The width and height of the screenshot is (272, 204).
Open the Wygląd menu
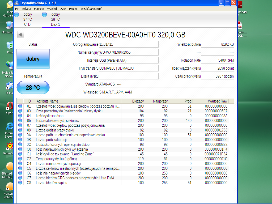coord(52,9)
